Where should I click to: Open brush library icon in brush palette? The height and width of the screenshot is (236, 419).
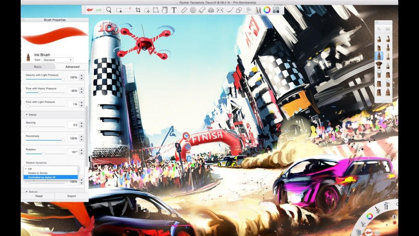388,29
